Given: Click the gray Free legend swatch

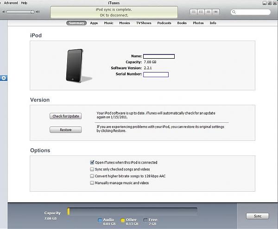Looking at the screenshot, I should 145,220.
